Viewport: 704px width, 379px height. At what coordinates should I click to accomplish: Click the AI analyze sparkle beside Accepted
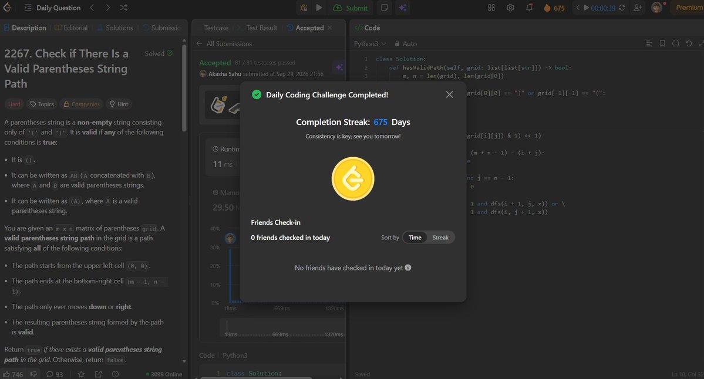pos(339,67)
